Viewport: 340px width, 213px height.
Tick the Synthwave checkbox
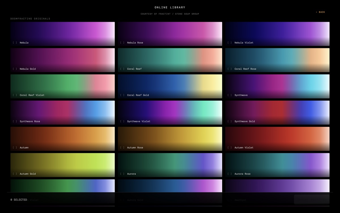[229, 95]
